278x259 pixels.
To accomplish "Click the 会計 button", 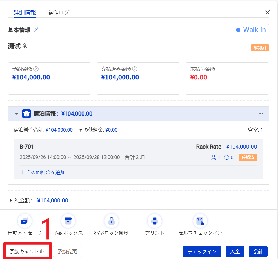I will tap(258, 252).
